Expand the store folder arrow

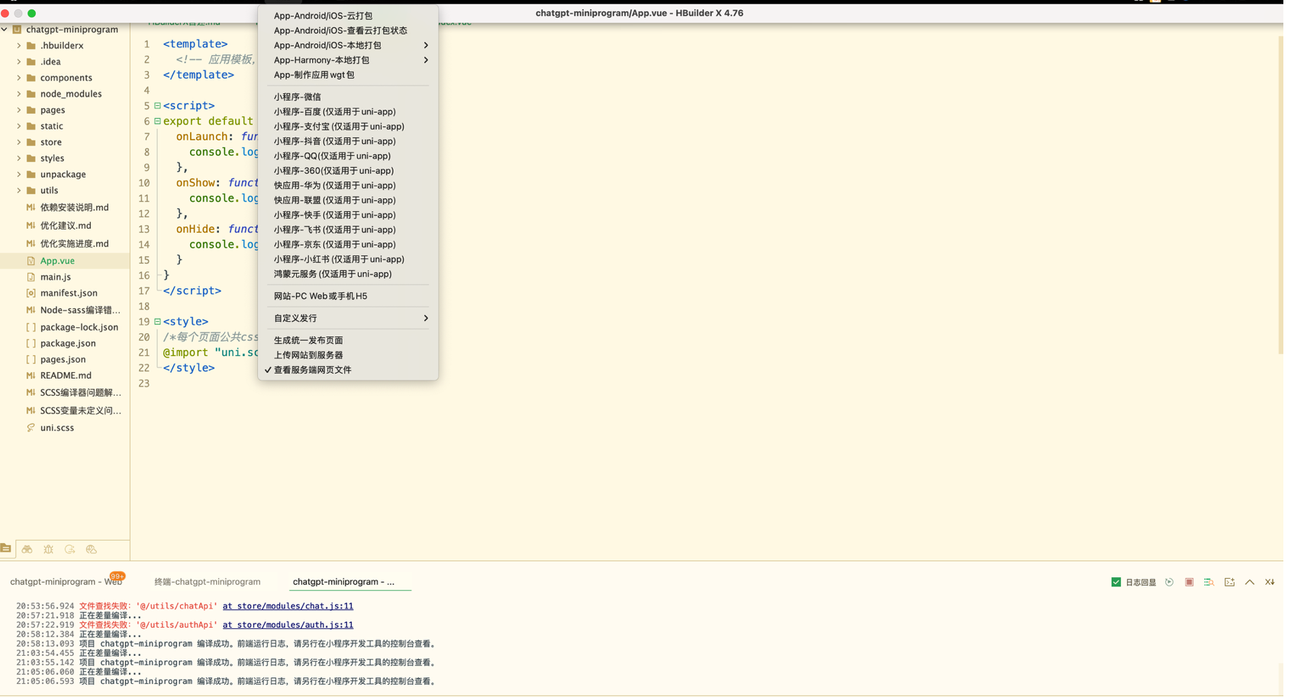[x=19, y=143]
